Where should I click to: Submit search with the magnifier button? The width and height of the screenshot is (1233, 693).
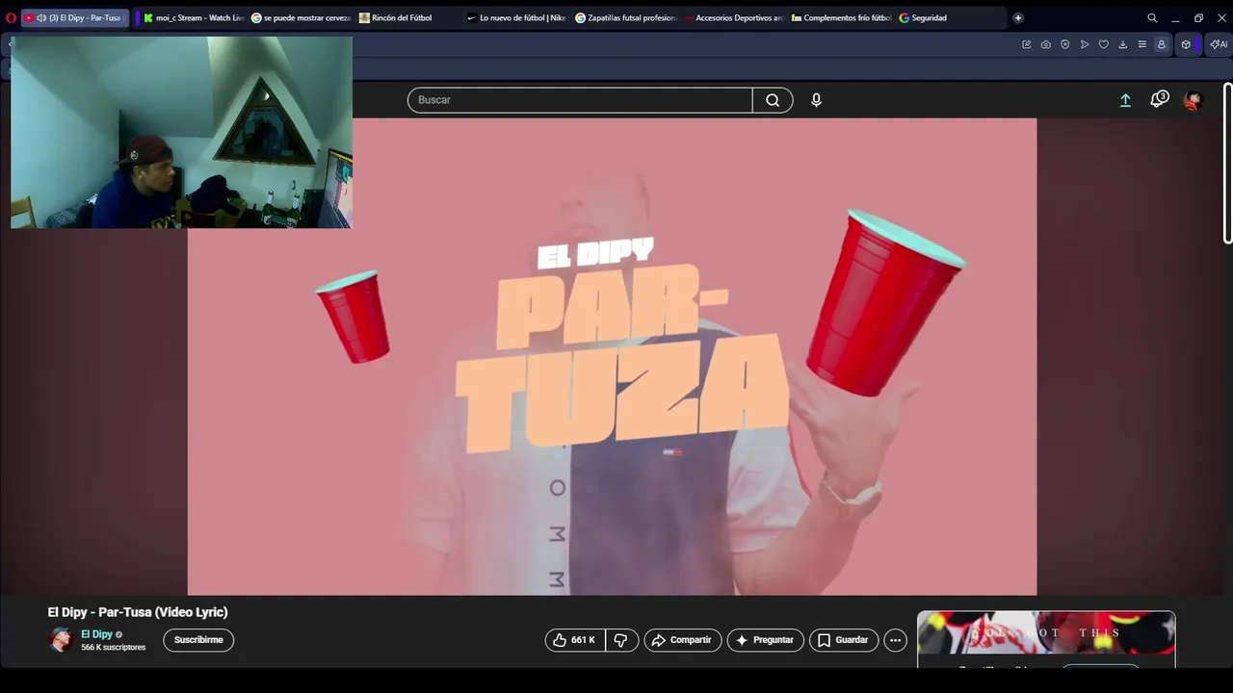pyautogui.click(x=773, y=100)
